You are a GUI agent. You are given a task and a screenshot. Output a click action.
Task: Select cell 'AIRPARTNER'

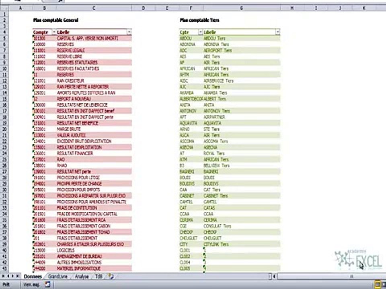point(242,117)
